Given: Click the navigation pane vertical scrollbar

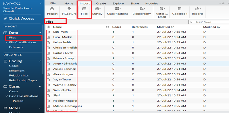Looking at the screenshot, I should [43, 49].
